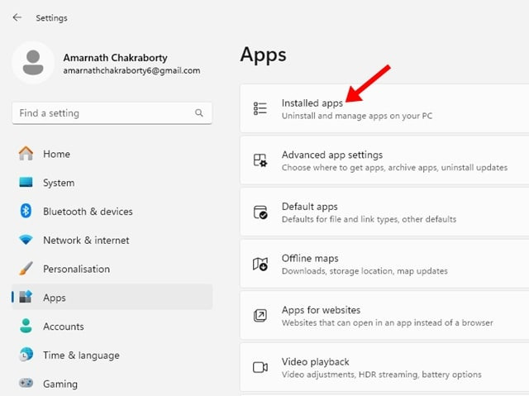Open the user profile avatar picture
This screenshot has height=396, width=529.
pyautogui.click(x=33, y=63)
